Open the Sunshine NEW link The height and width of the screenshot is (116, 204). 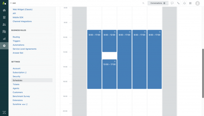(20, 104)
